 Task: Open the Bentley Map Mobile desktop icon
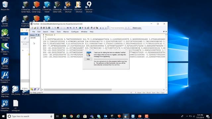[5, 35]
